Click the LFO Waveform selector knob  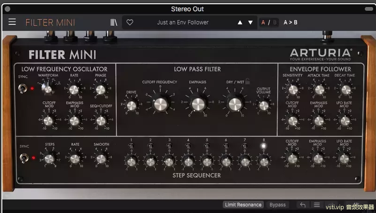47,88
